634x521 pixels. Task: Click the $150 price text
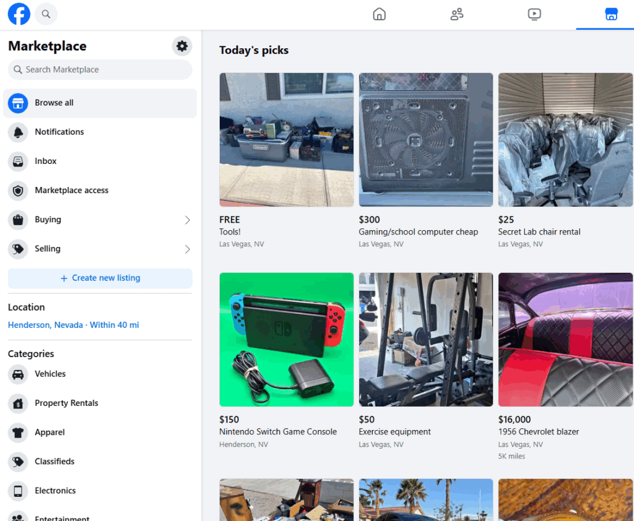point(229,420)
